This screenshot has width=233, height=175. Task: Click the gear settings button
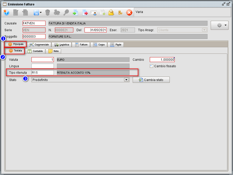pos(219,25)
